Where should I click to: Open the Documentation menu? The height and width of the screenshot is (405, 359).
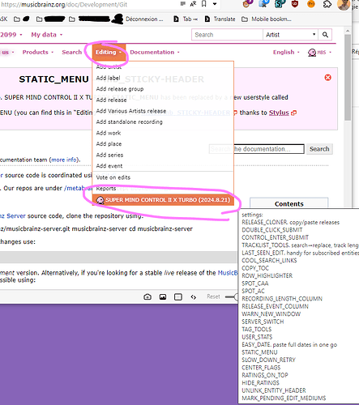tap(155, 52)
